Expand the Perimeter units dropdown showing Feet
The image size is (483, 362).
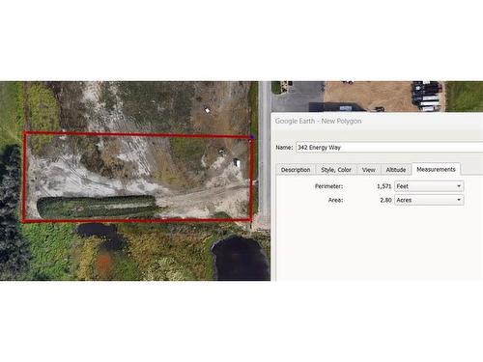[429, 186]
